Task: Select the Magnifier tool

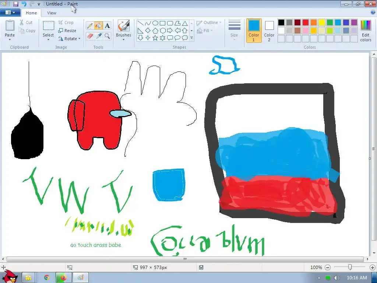Action: pos(107,36)
